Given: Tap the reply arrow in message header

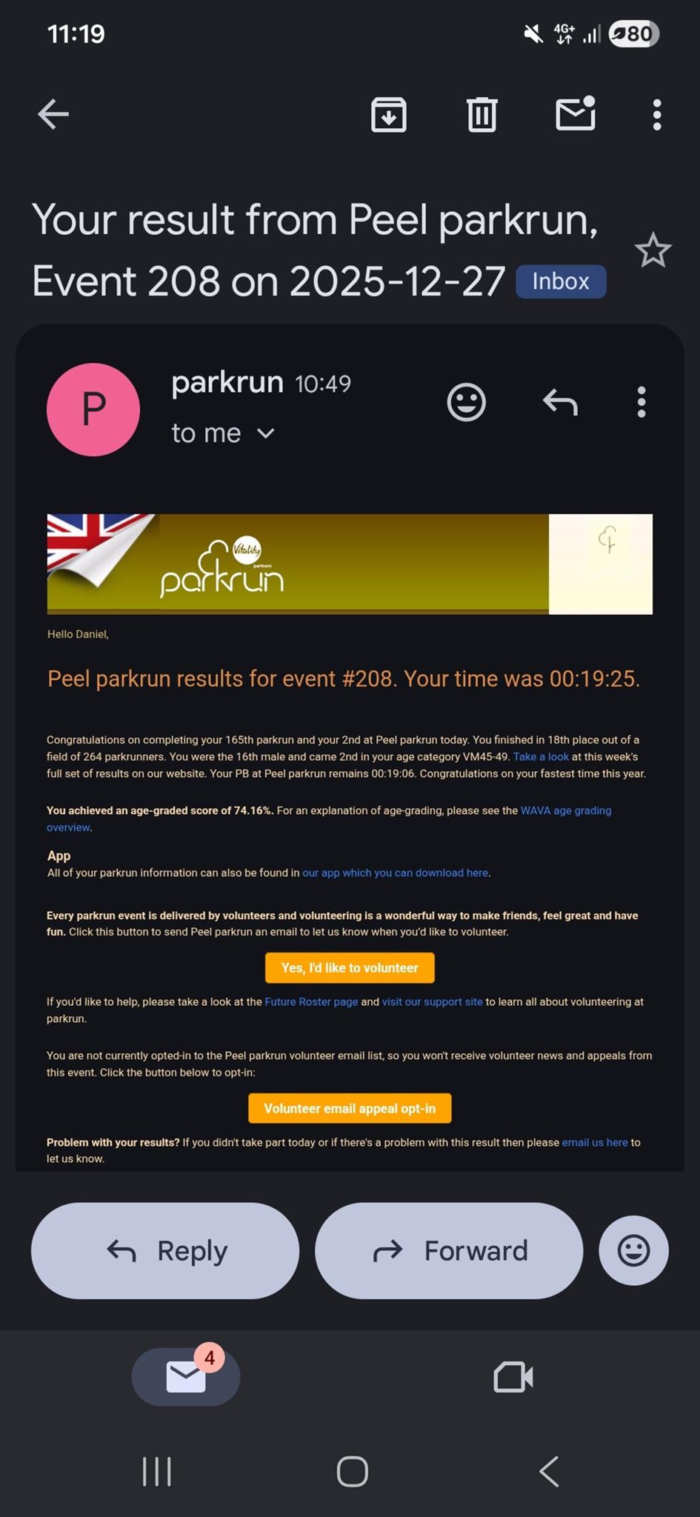Looking at the screenshot, I should coord(560,402).
